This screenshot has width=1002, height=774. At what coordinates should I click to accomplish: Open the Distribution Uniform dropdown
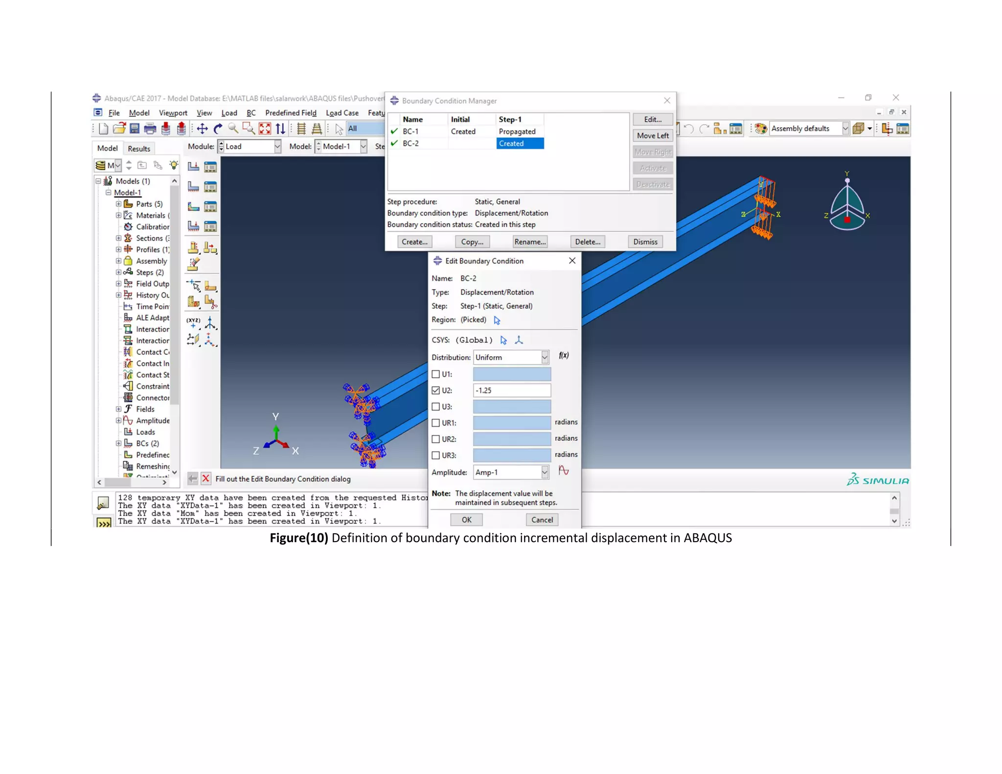click(511, 358)
